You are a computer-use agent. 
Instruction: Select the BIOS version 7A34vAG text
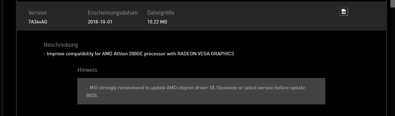(x=38, y=22)
